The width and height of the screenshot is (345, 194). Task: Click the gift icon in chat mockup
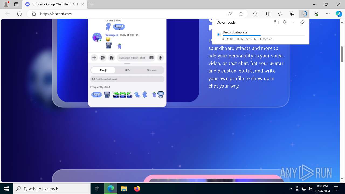tap(112, 58)
